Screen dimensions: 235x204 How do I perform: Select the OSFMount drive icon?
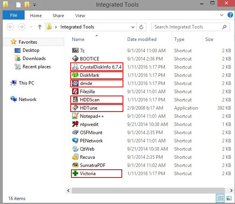[75, 132]
